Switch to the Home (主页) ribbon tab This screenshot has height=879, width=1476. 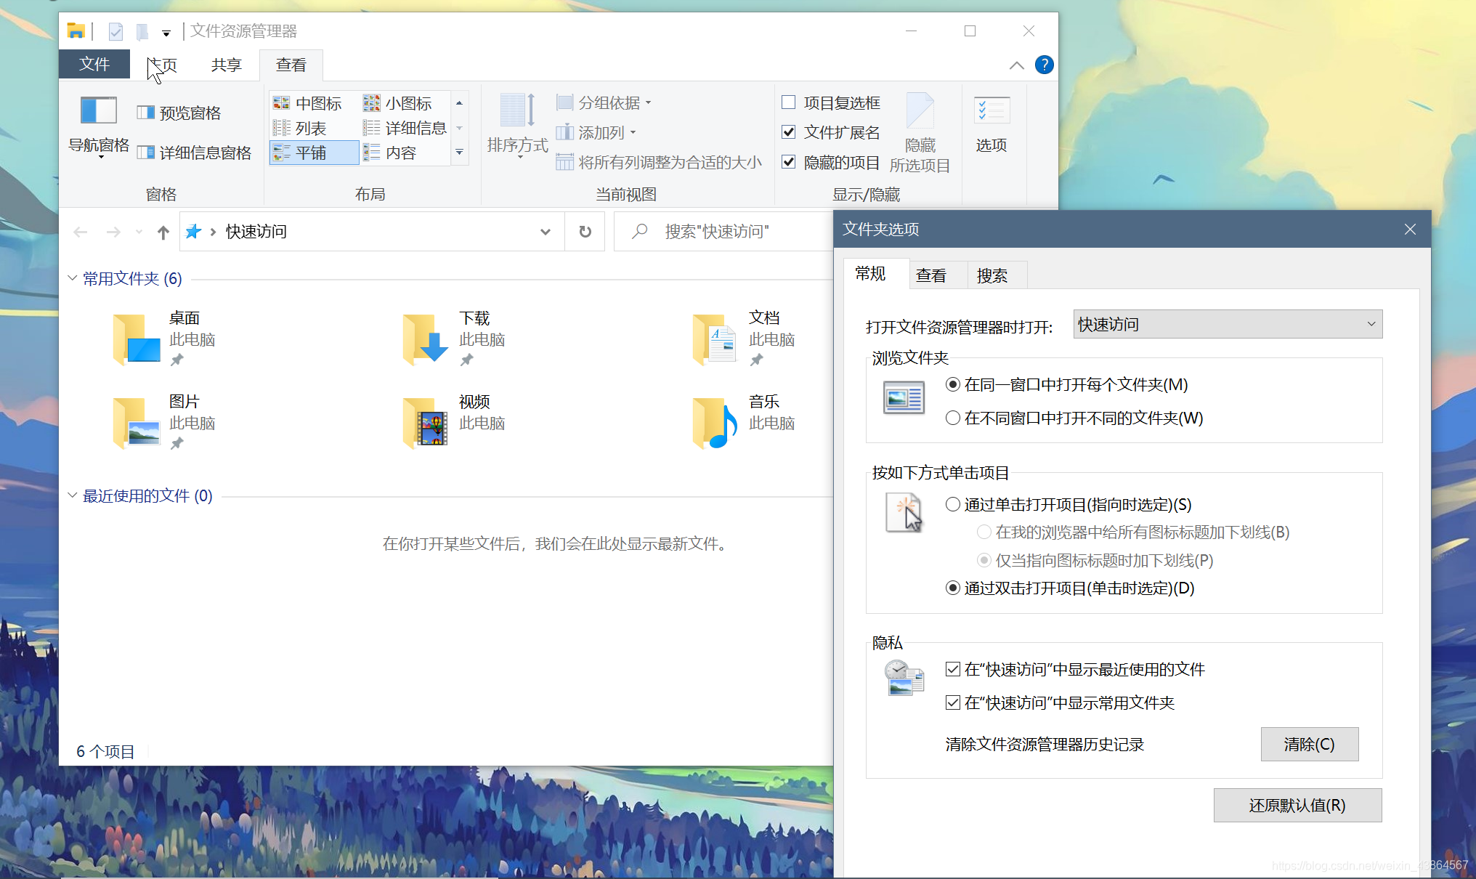162,65
